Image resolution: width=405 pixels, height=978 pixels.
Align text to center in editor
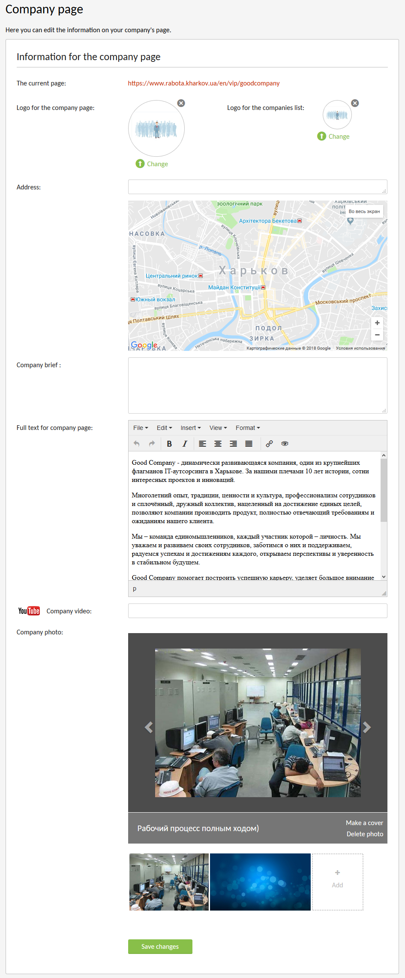coord(218,444)
